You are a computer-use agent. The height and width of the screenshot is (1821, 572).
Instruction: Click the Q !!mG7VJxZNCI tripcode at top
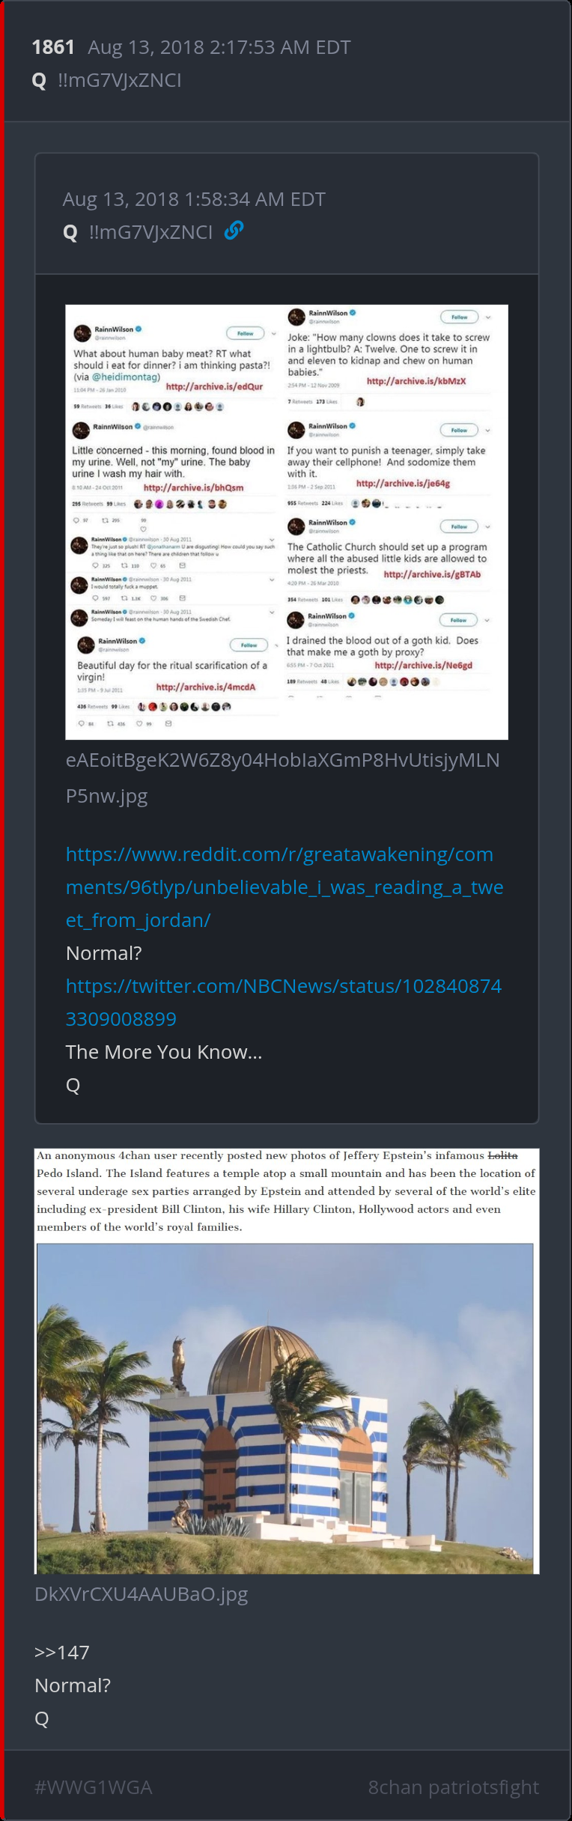[x=107, y=80]
